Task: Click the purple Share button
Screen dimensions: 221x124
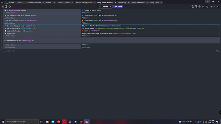Action: 118,6
